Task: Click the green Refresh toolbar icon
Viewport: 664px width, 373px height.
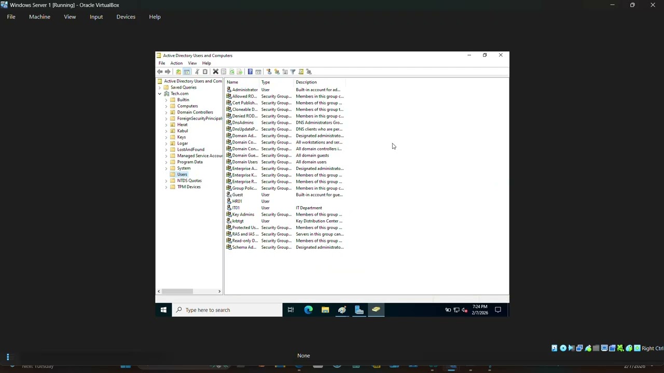Action: (232, 71)
